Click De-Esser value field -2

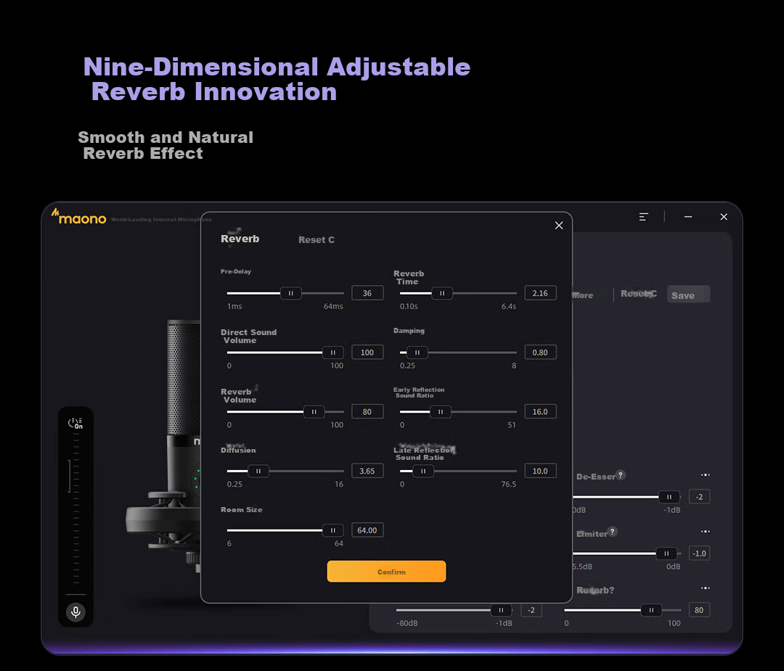pyautogui.click(x=699, y=497)
